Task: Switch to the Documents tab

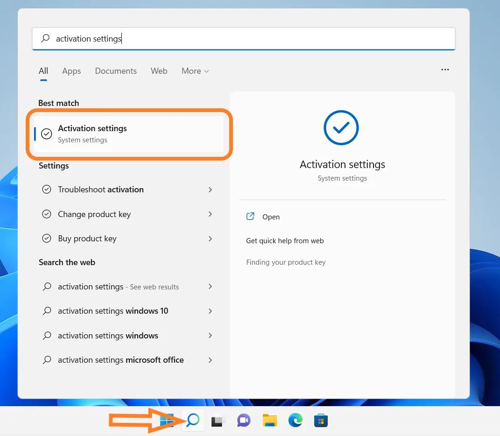Action: (x=116, y=71)
